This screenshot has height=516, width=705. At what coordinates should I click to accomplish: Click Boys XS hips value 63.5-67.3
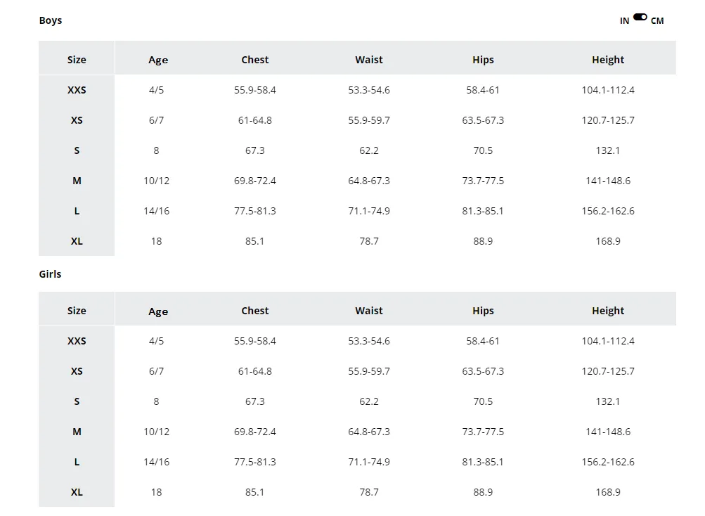pyautogui.click(x=483, y=120)
